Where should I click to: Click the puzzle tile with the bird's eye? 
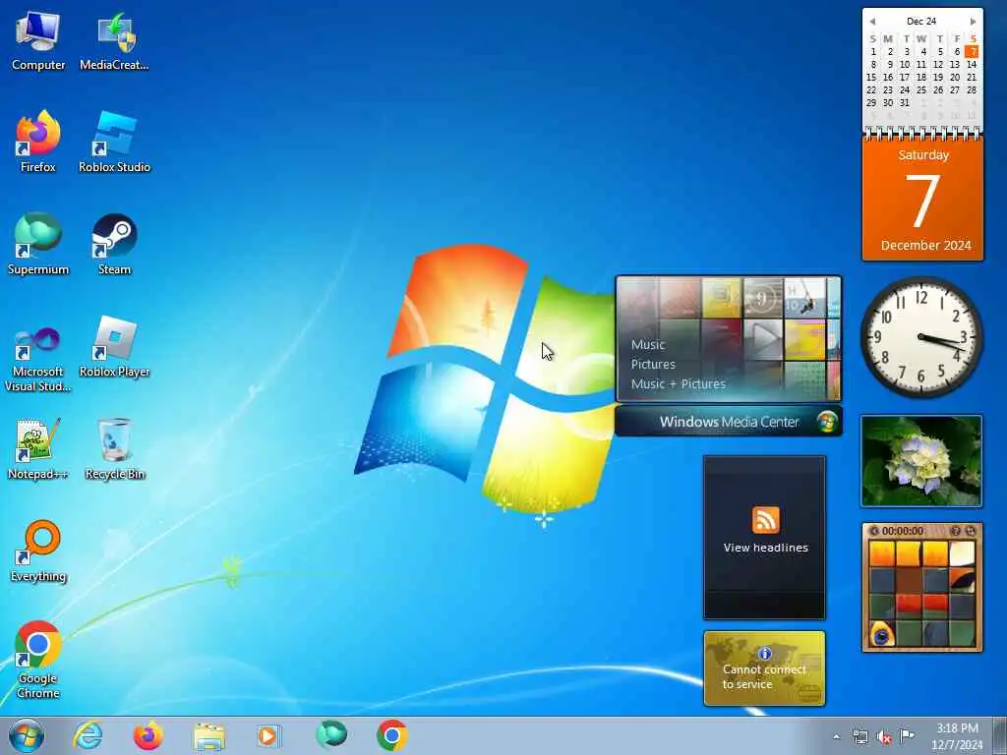tap(882, 634)
